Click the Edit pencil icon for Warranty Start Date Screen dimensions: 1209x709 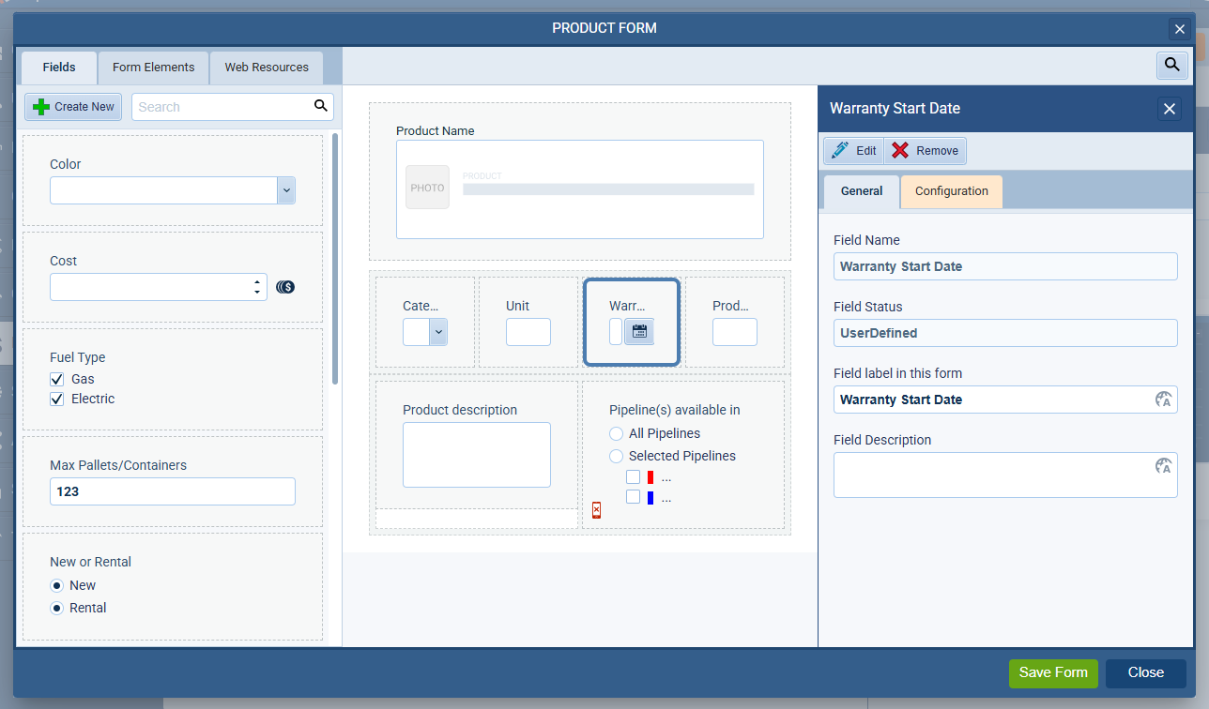(842, 150)
